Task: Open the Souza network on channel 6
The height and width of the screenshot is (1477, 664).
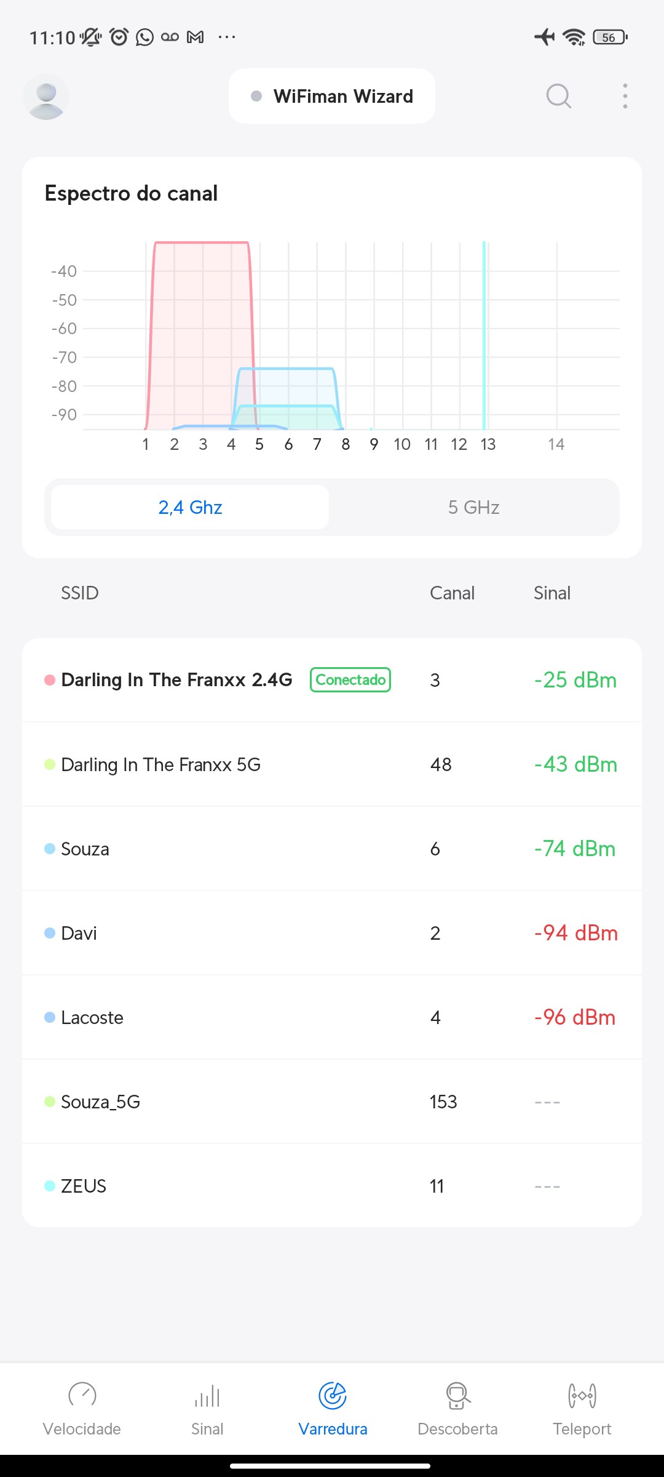Action: (x=85, y=849)
